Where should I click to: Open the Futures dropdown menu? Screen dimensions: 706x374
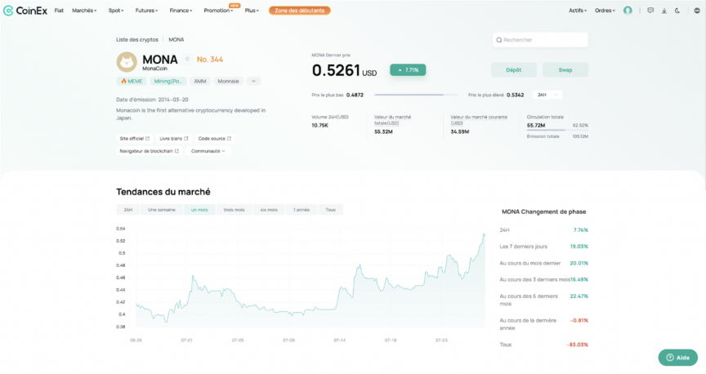pyautogui.click(x=146, y=11)
